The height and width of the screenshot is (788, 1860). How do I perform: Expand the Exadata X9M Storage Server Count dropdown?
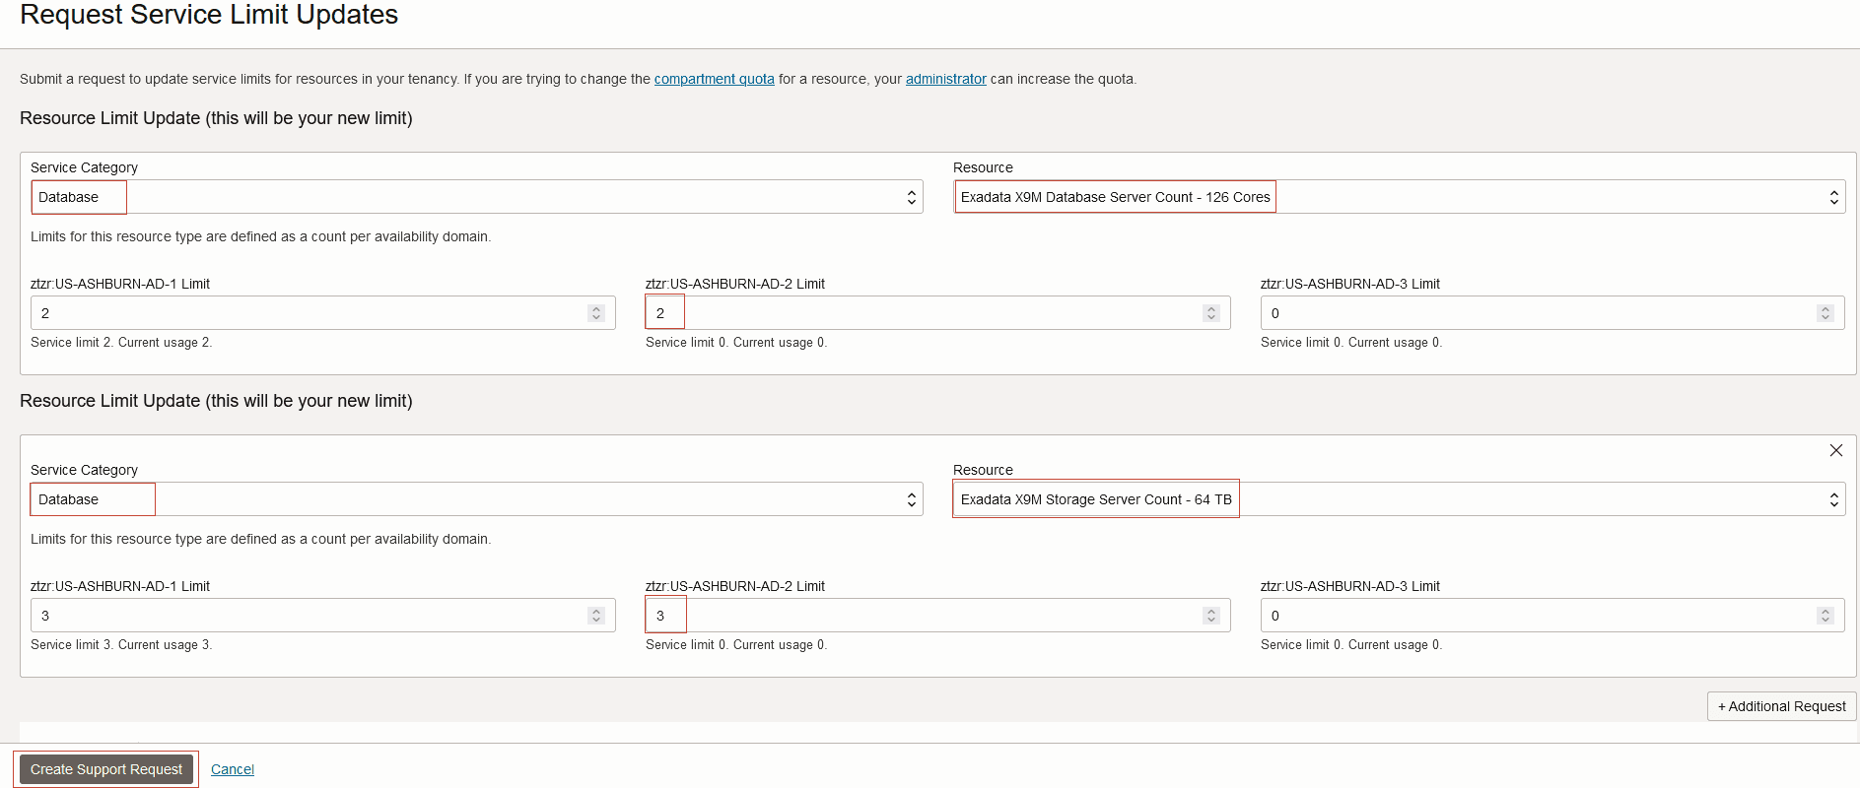(x=1400, y=499)
